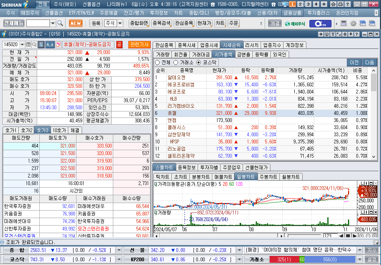381x265 pixels.
Task: Click the orange NEW badge in the toolbar
Action: click(76, 23)
